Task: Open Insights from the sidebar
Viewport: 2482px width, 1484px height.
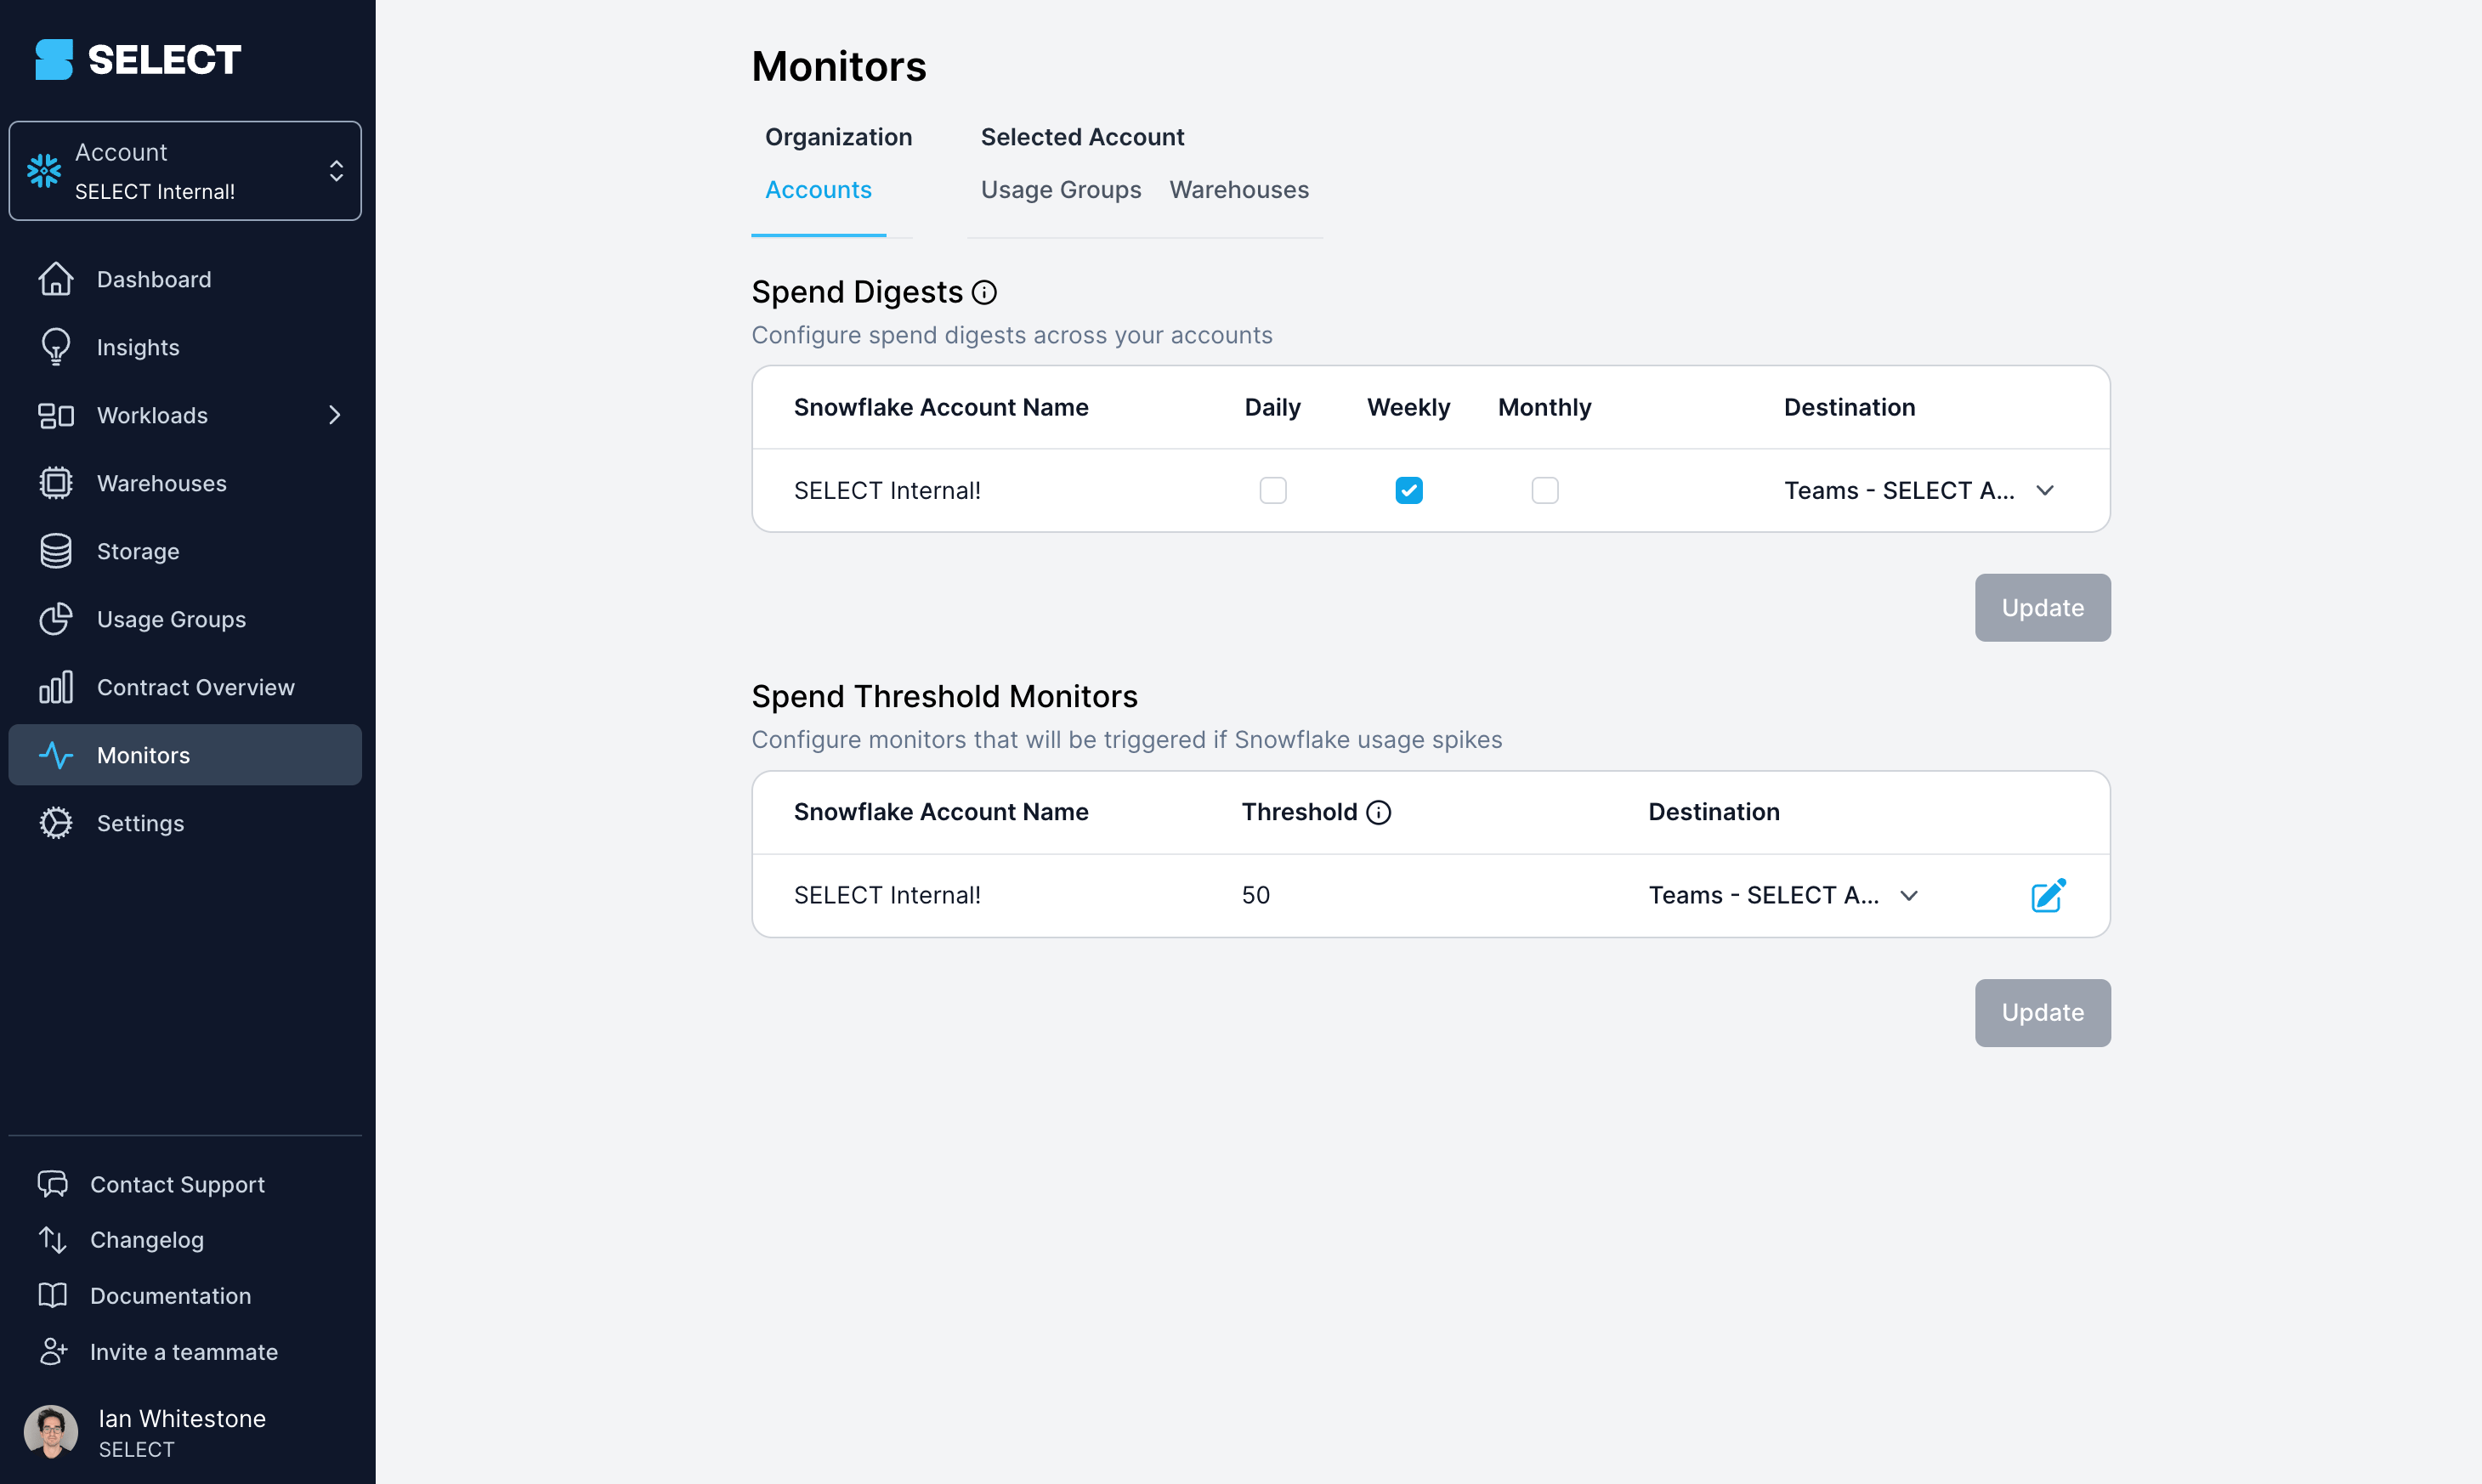Action: (185, 347)
